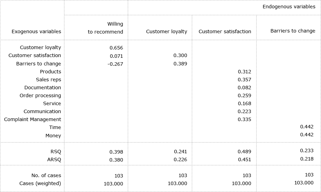Click the ARSQ value 0.218
Image resolution: width=321 pixels, height=192 pixels.
coord(307,159)
